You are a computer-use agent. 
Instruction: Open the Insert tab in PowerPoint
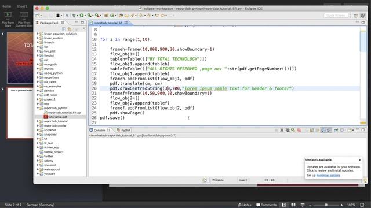point(22,6)
